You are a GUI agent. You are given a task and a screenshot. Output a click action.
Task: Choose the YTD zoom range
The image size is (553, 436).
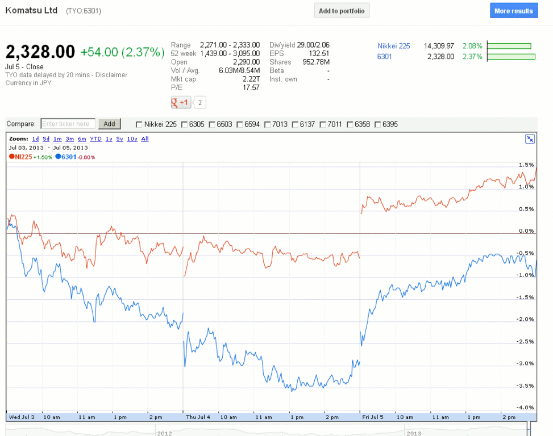tap(95, 139)
